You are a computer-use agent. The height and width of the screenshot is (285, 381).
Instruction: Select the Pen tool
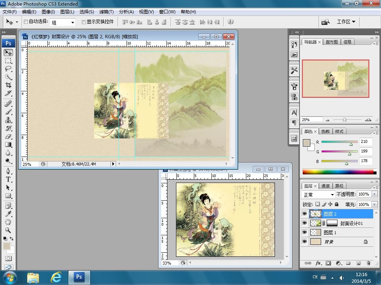point(8,171)
